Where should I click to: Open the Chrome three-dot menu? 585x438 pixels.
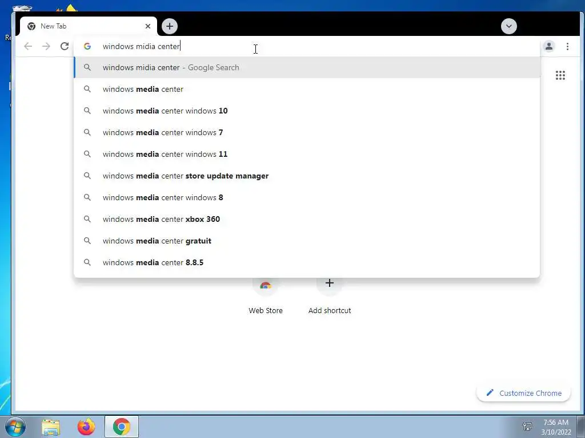tap(567, 46)
